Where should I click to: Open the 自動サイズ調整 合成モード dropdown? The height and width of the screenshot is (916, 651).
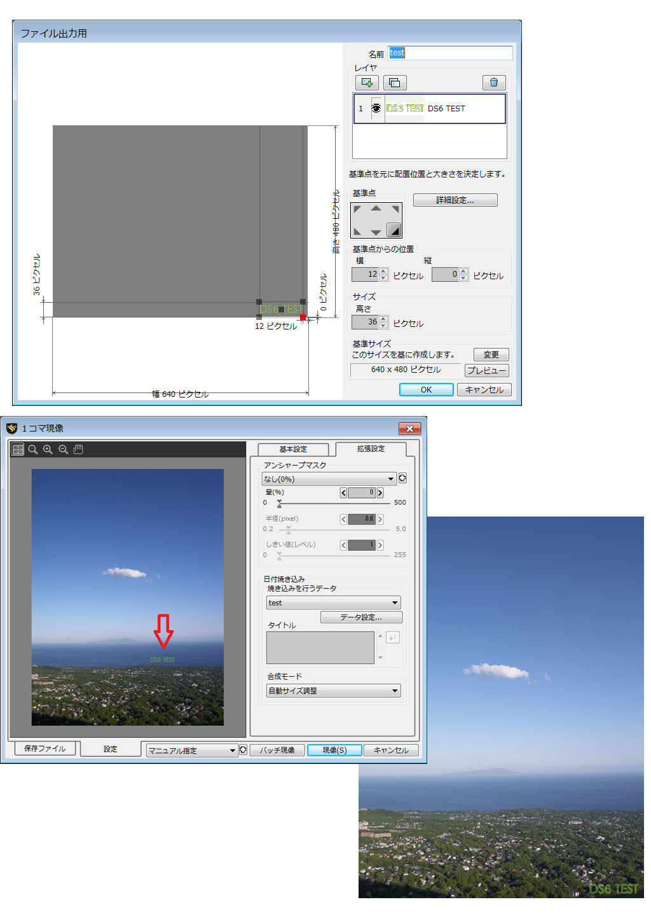point(334,690)
